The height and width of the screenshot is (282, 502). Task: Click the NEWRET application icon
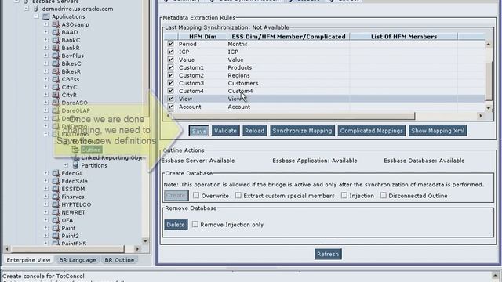click(56, 212)
